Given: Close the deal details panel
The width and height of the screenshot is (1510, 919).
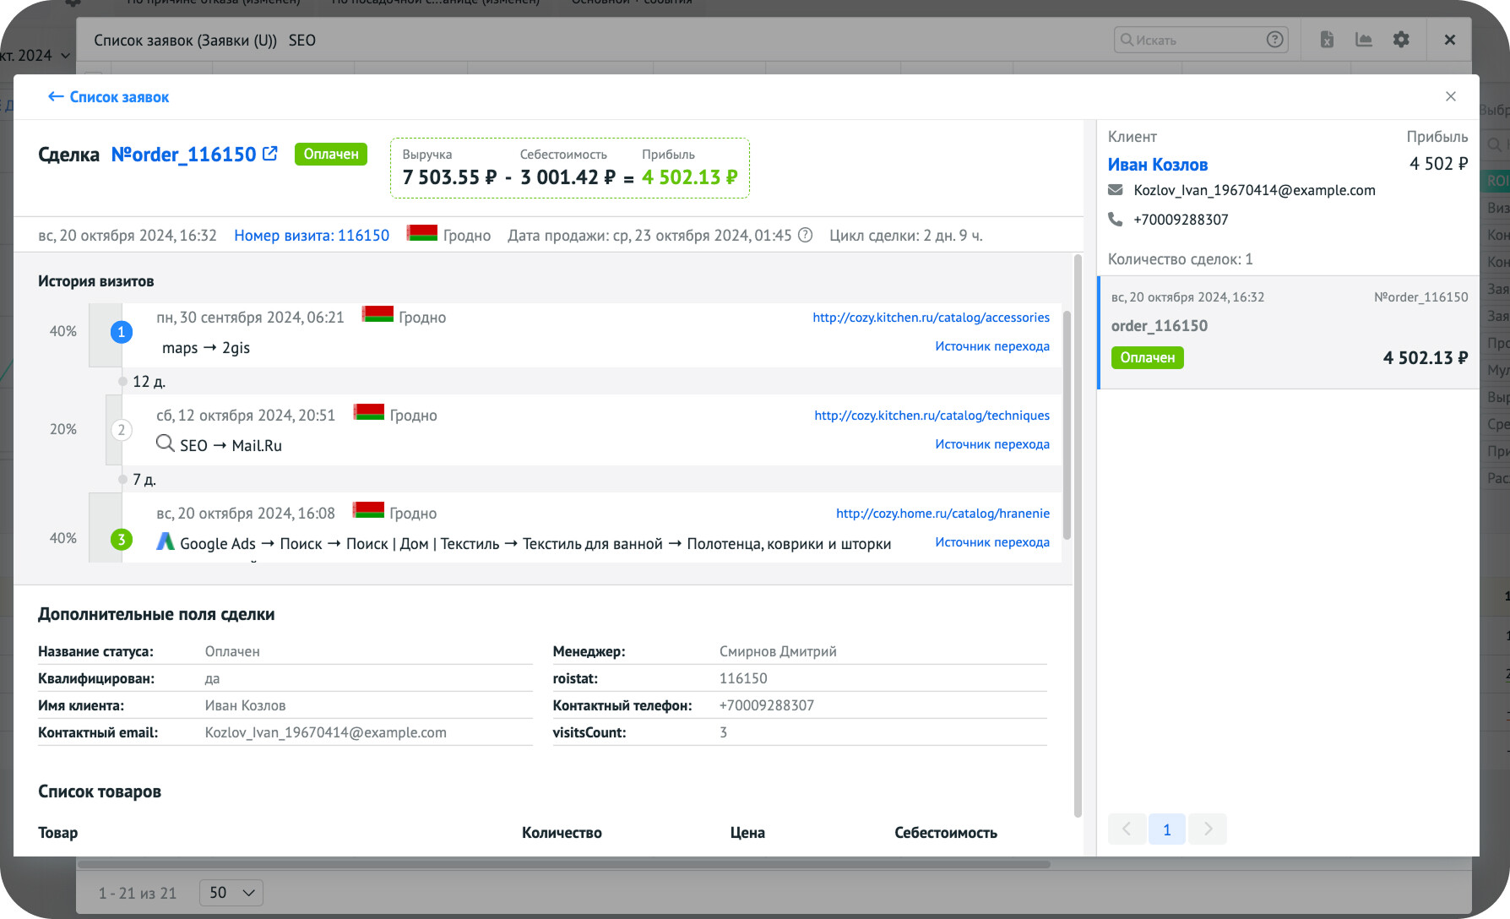Looking at the screenshot, I should click(x=1450, y=96).
